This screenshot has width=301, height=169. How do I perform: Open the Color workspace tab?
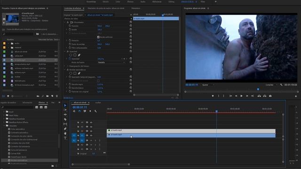click(118, 2)
